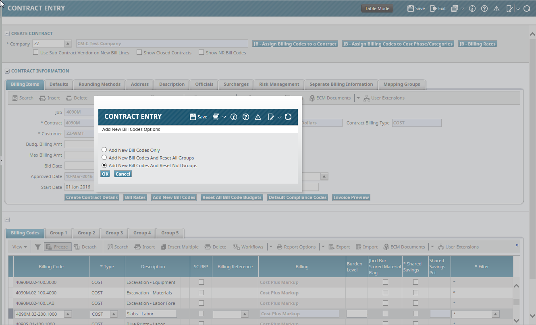The image size is (536, 325).
Task: Click notes edit icon in main header
Action: tap(509, 8)
